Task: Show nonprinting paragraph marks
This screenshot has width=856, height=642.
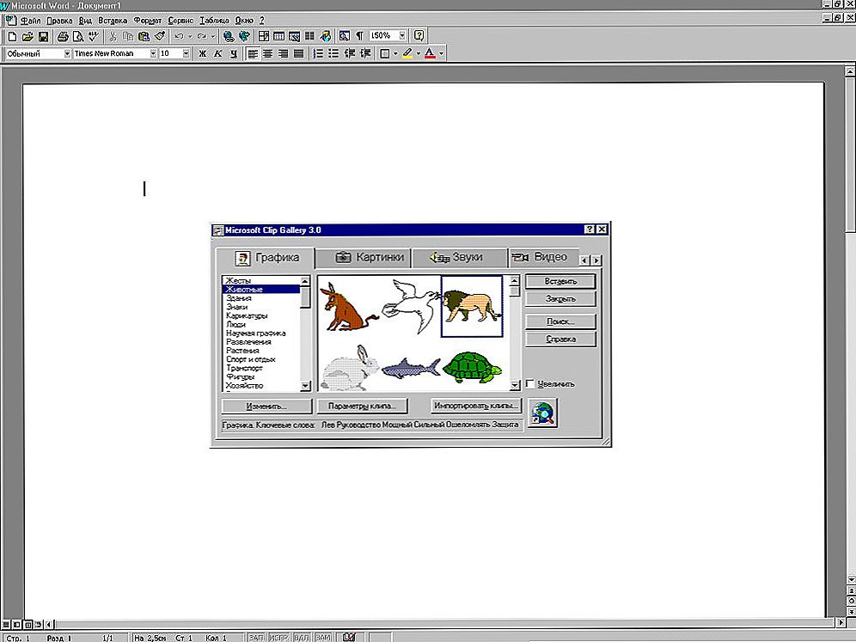Action: click(360, 37)
